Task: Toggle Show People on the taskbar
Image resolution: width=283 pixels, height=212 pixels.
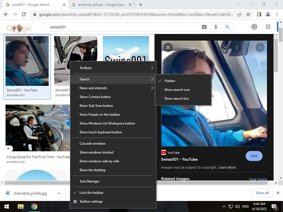Action: (113, 115)
